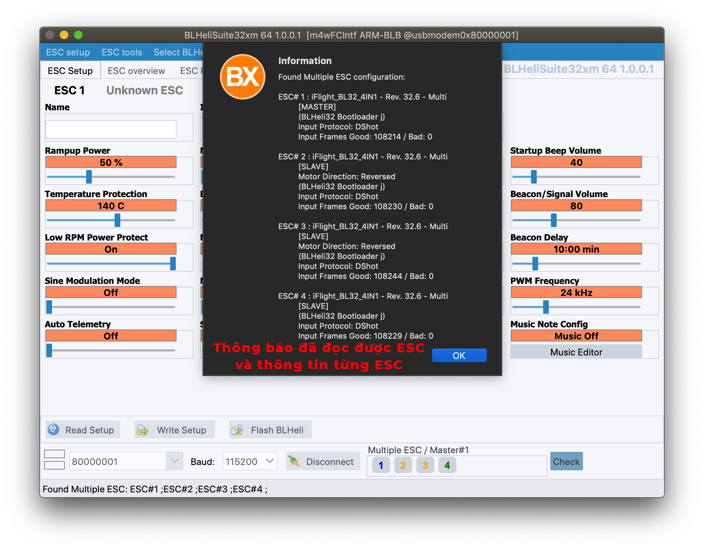Click Input Frames Good: 108244 text

[366, 276]
